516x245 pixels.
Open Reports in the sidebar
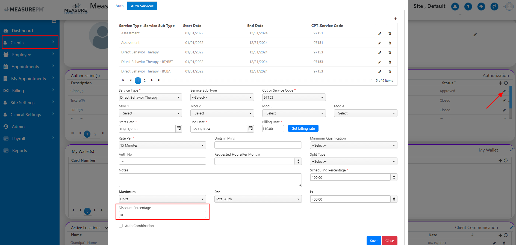(x=19, y=150)
